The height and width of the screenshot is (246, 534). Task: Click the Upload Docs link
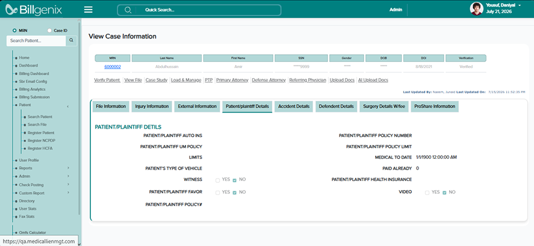[342, 81]
